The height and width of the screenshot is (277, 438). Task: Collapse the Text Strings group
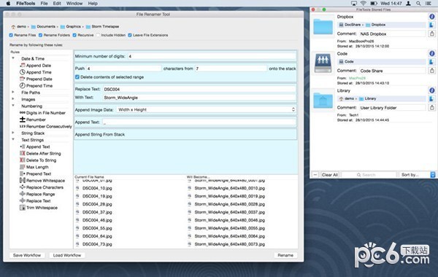tap(13, 139)
